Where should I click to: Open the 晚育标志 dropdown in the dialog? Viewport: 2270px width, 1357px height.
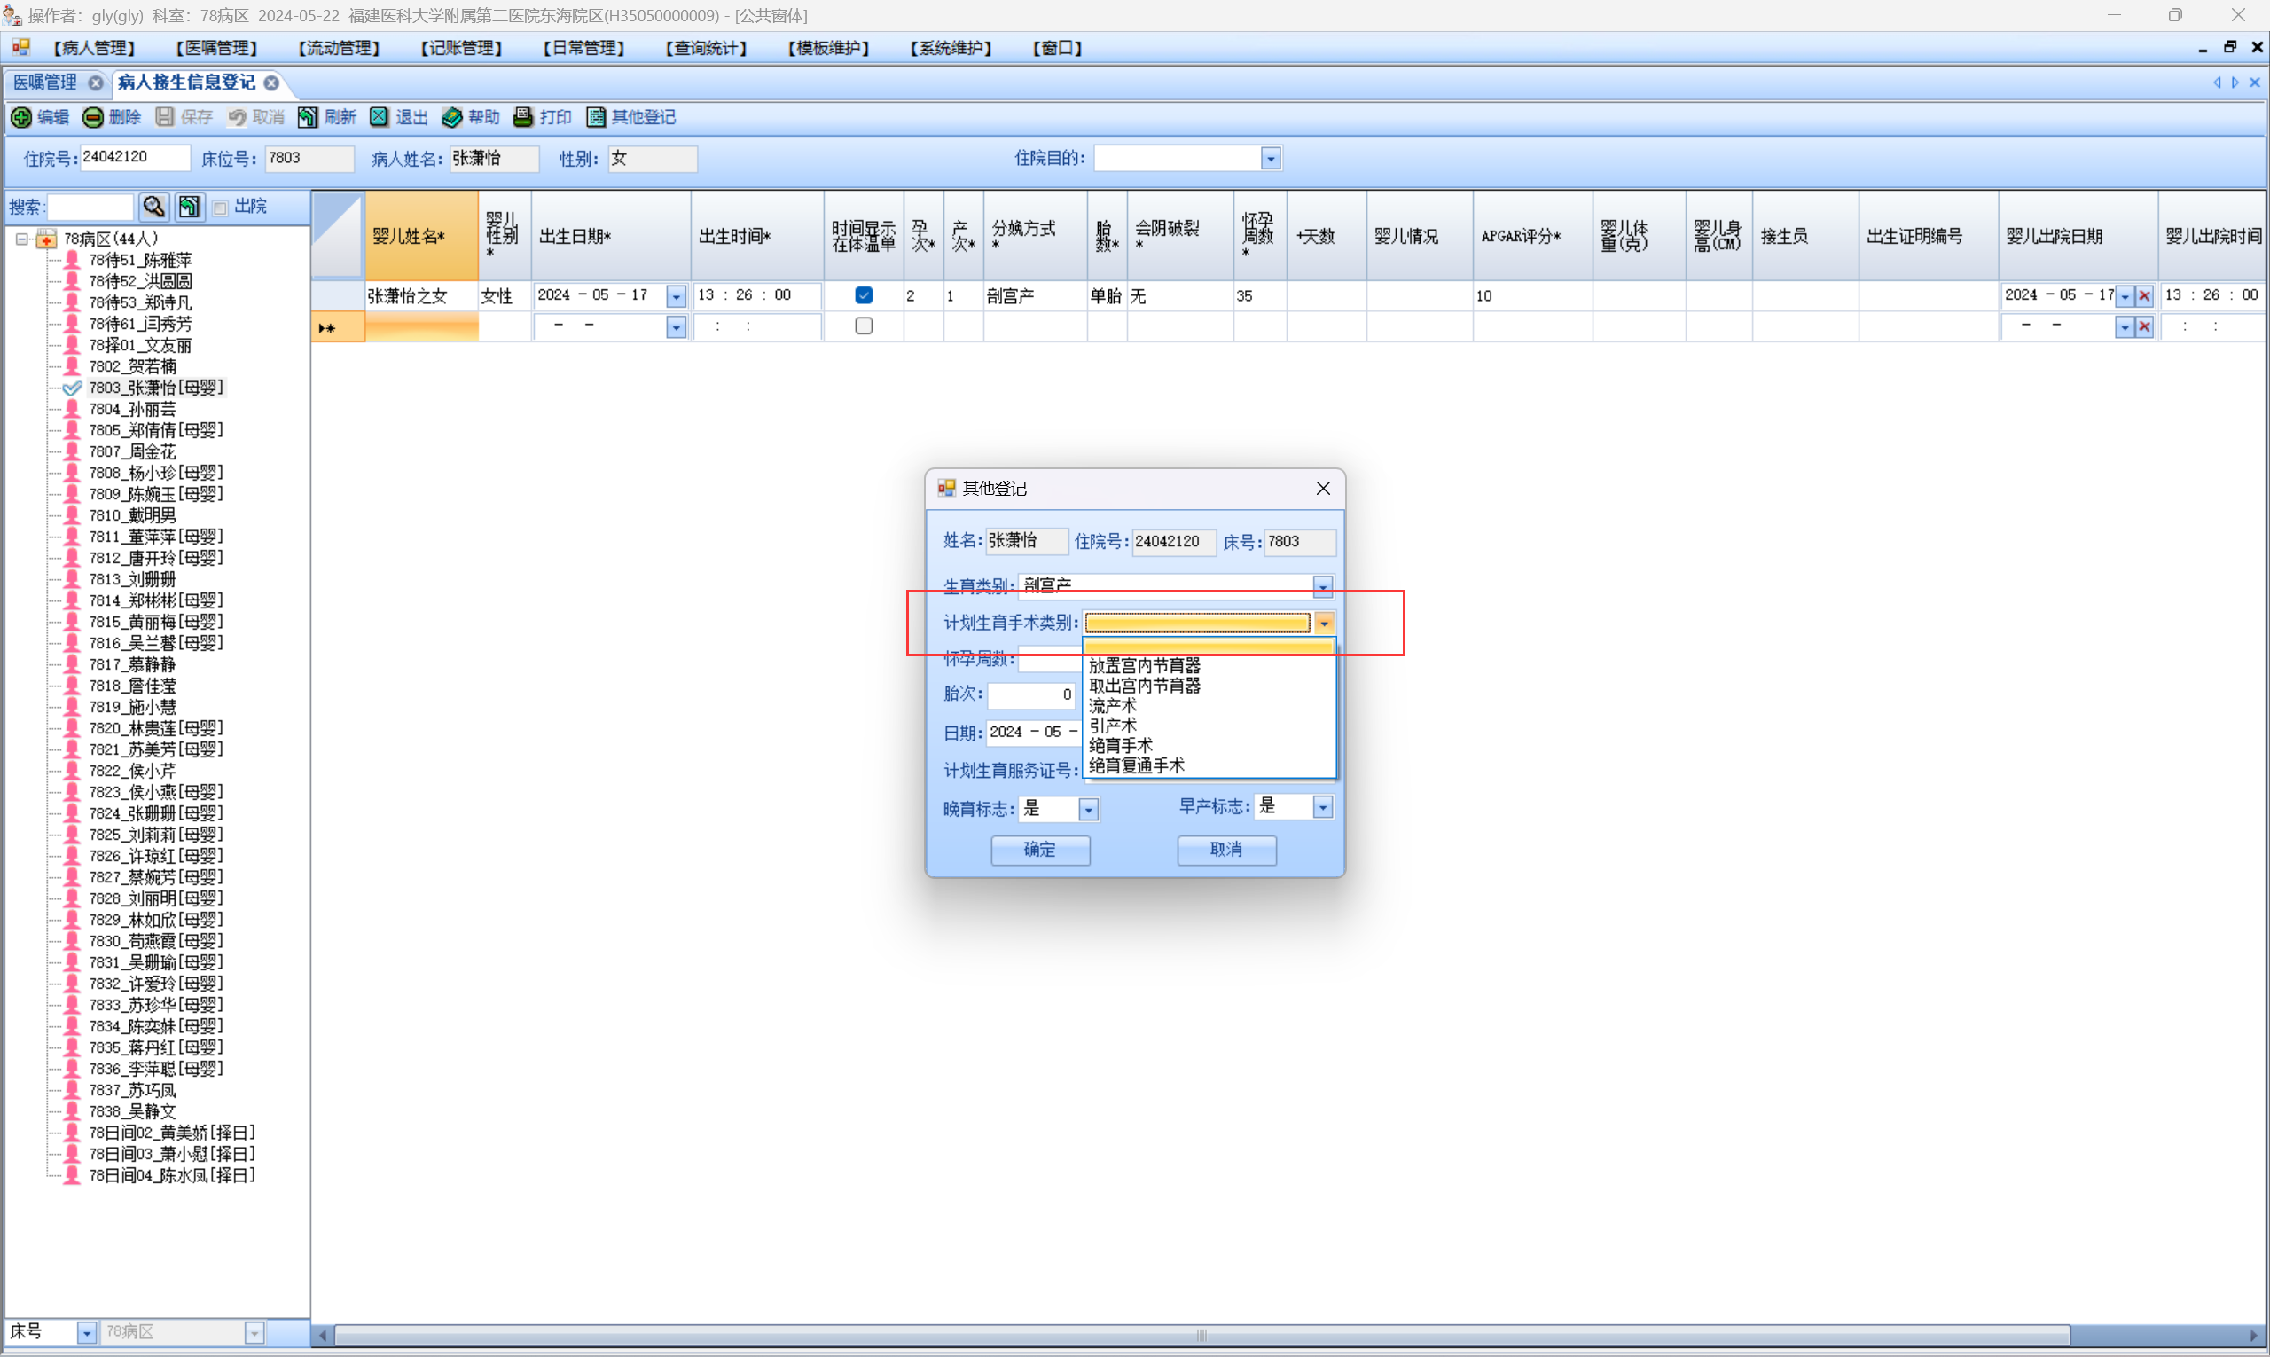1088,810
